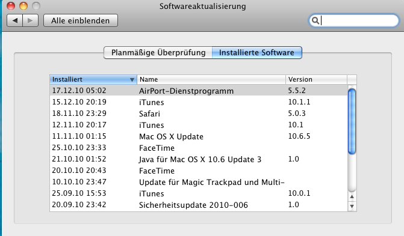The image size is (404, 236).
Task: Click version number 10.6.5
Action: click(299, 136)
